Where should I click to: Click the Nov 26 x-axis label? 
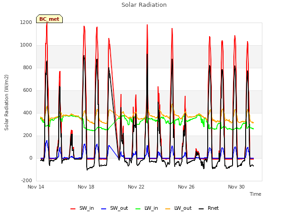[186, 187]
